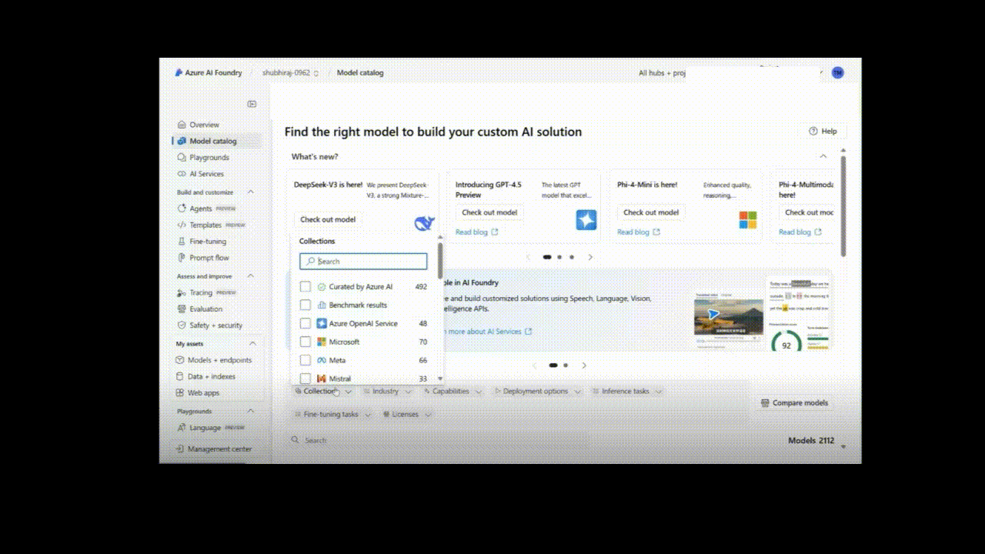Viewport: 985px width, 554px height.
Task: Select the Agents preview feature
Action: (x=199, y=208)
